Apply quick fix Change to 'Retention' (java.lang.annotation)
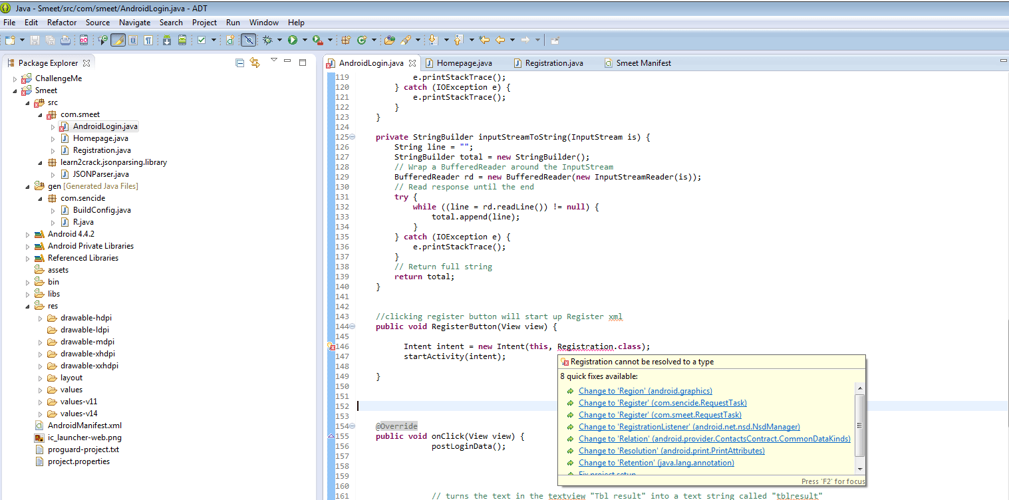The image size is (1009, 500). coord(656,463)
